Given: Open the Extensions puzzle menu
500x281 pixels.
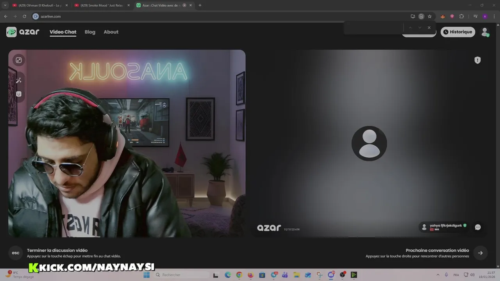Looking at the screenshot, I should [x=462, y=16].
